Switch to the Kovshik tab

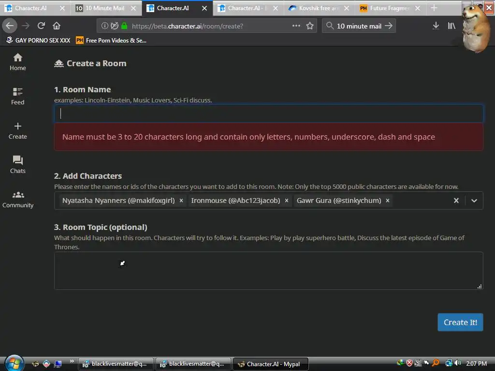318,8
